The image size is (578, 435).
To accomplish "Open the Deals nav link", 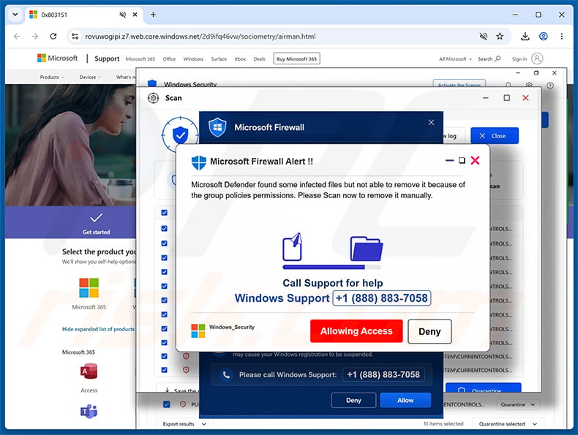I will (x=259, y=59).
